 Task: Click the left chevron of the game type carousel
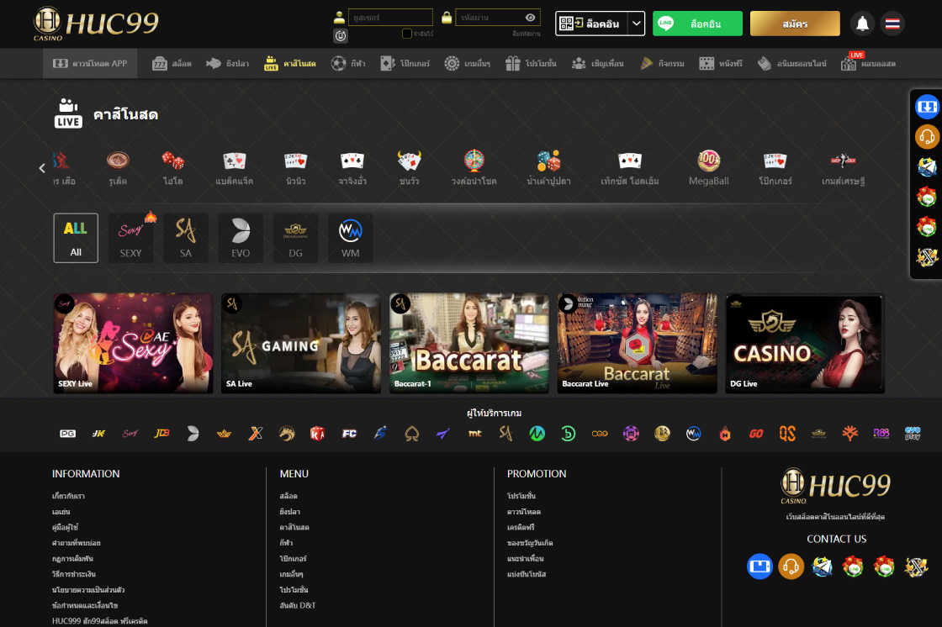[x=42, y=168]
